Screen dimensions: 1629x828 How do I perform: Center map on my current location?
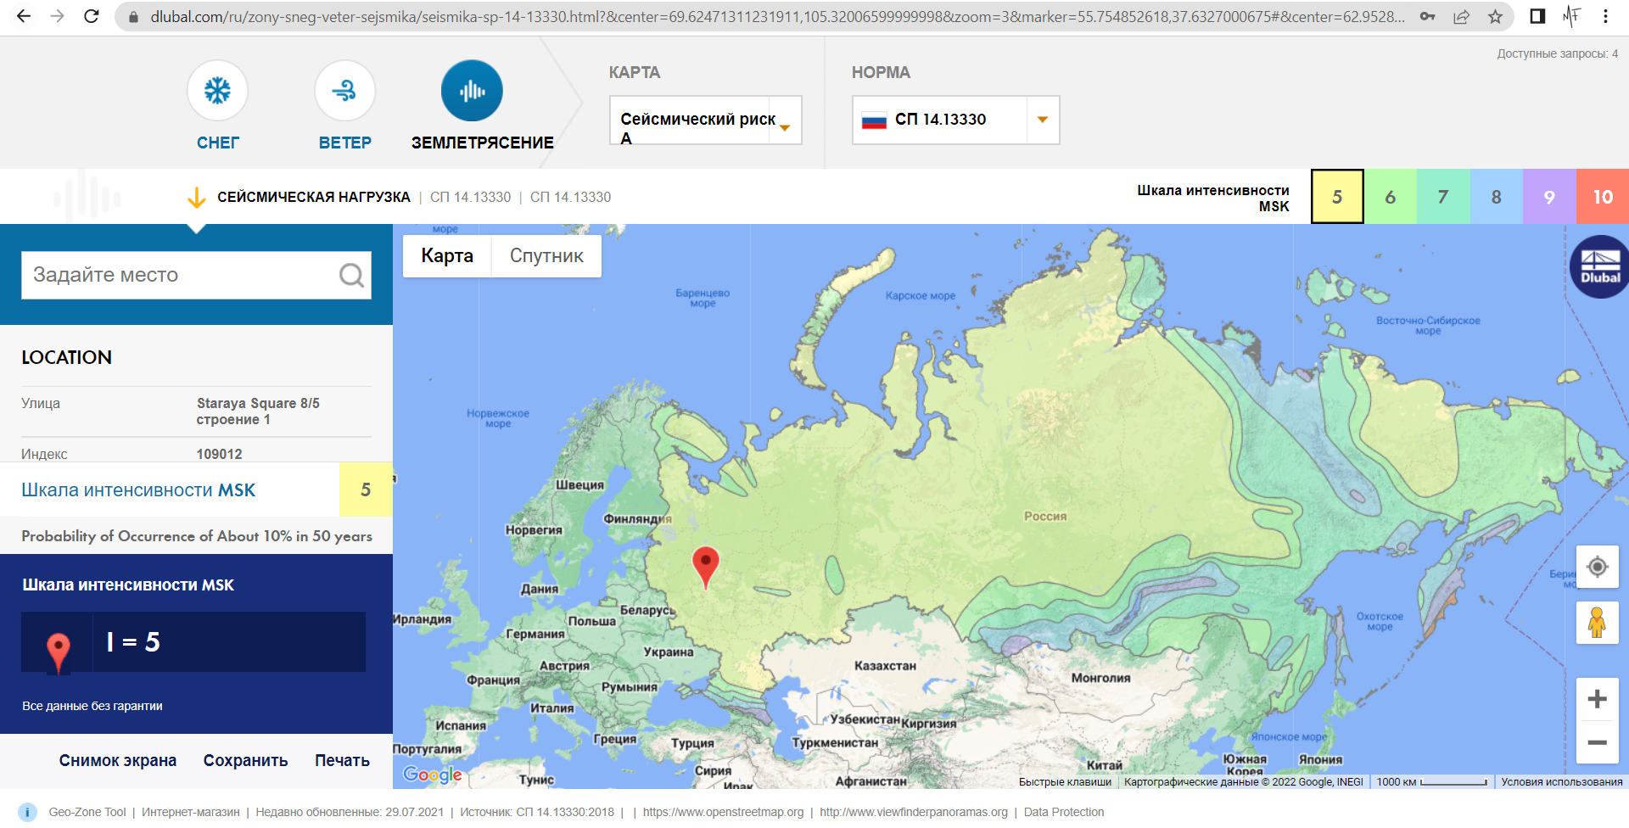[x=1598, y=567]
